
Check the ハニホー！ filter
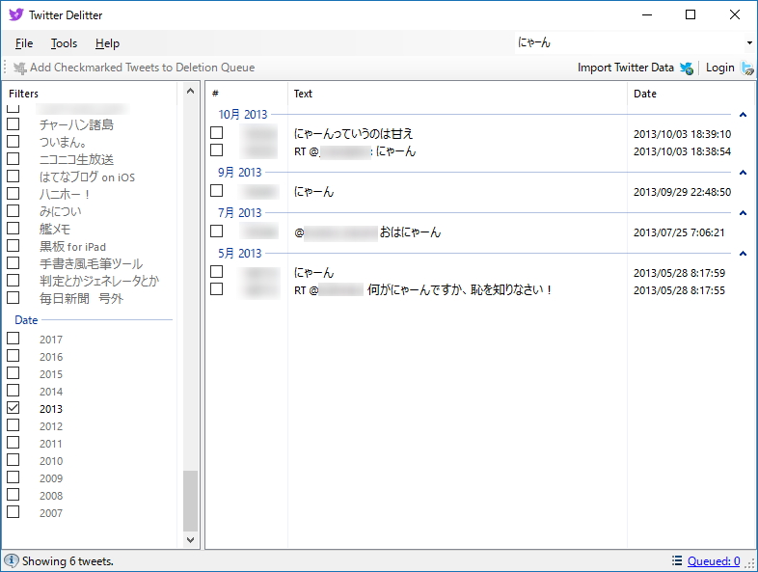tap(14, 194)
